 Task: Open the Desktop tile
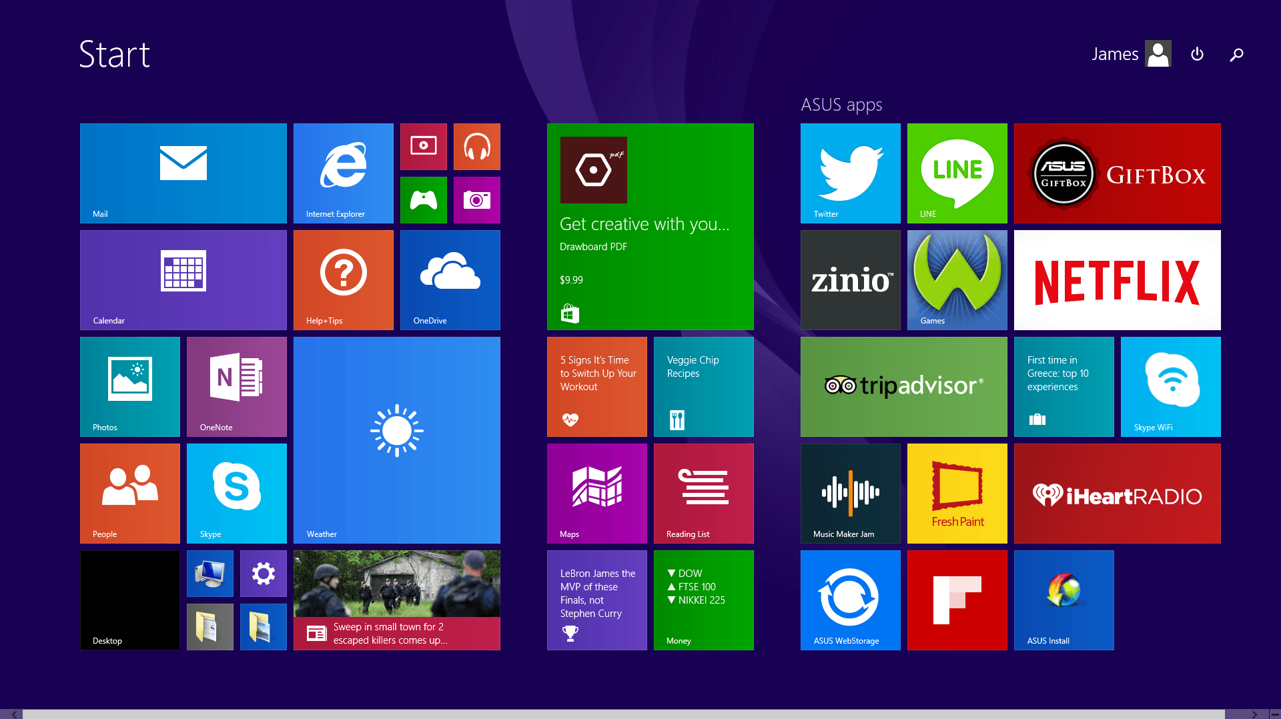click(130, 600)
